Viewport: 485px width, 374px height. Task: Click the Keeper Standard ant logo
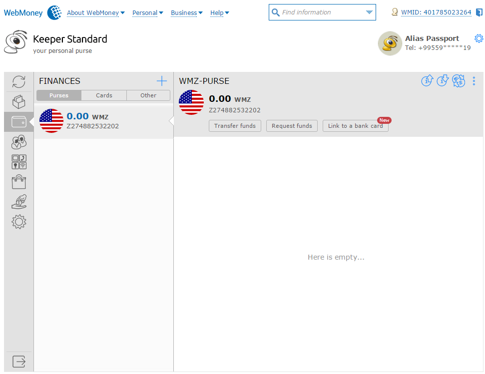(15, 42)
